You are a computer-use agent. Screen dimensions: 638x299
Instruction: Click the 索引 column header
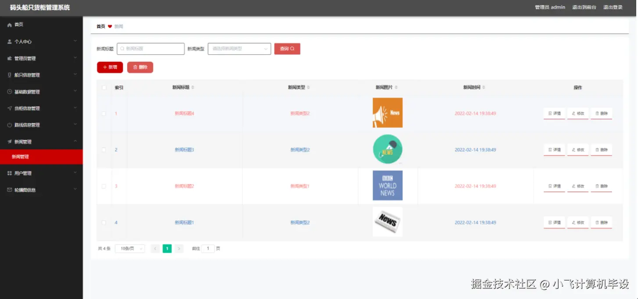coord(119,88)
